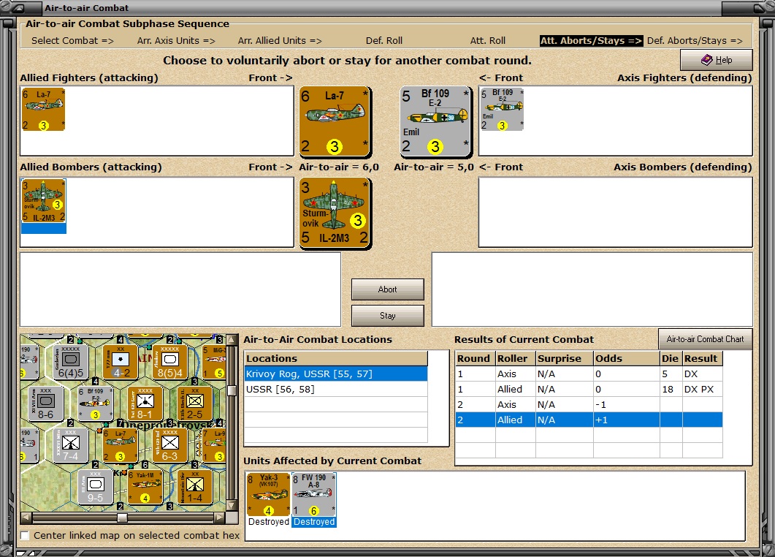Select the large Bf 109 E-2 Emil counter

click(435, 122)
